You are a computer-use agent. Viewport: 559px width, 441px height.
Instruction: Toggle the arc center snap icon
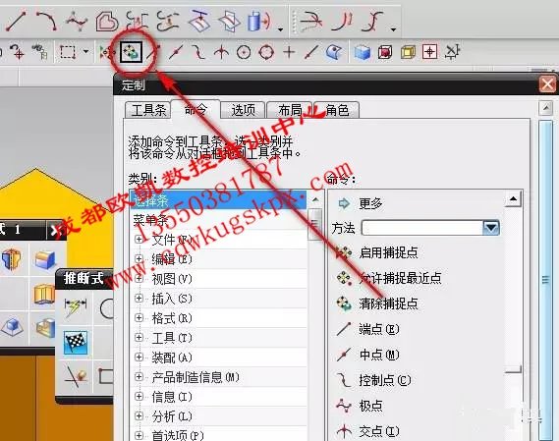tap(244, 52)
